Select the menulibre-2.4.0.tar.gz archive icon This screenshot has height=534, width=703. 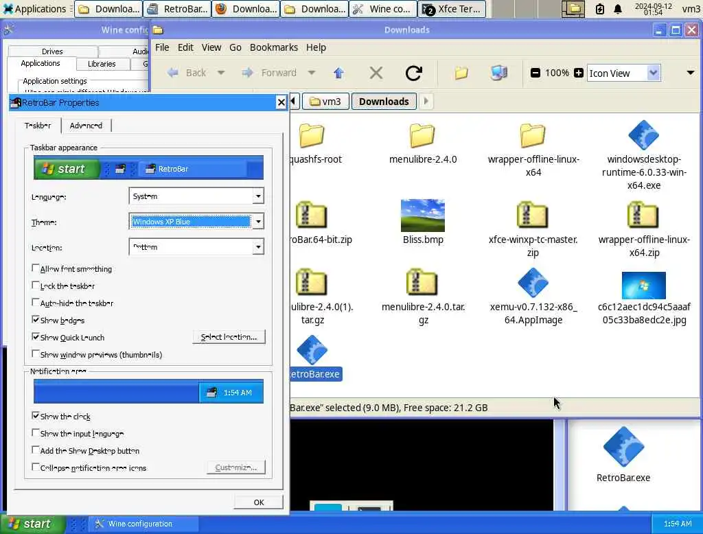coord(422,283)
